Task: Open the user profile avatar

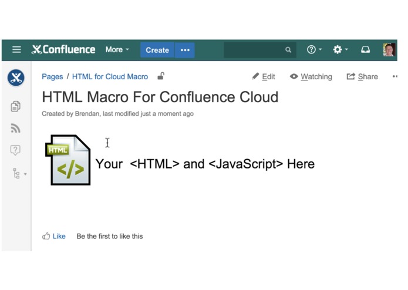Action: (389, 49)
